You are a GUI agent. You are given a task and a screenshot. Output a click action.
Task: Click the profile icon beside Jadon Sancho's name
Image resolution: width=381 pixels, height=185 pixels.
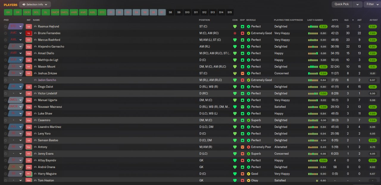[35, 80]
